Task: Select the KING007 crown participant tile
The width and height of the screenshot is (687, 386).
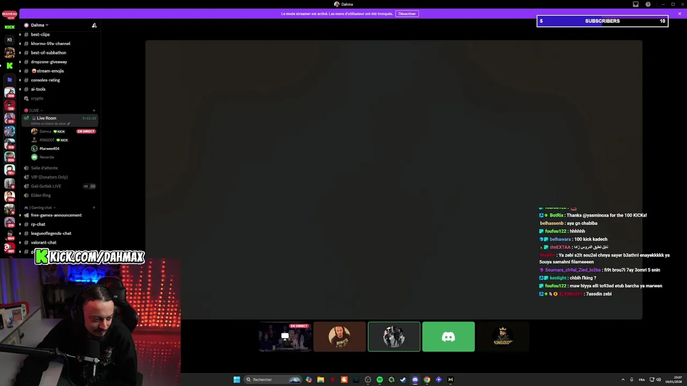Action: [x=503, y=337]
